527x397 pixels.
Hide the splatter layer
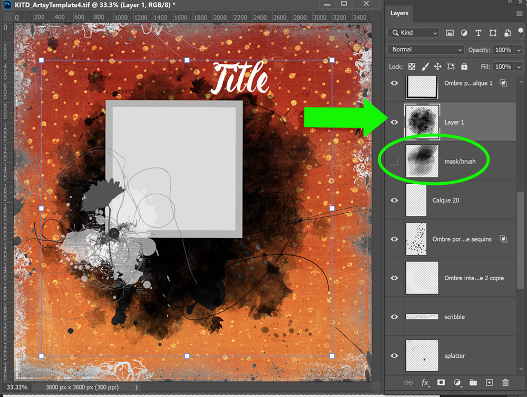click(x=394, y=356)
